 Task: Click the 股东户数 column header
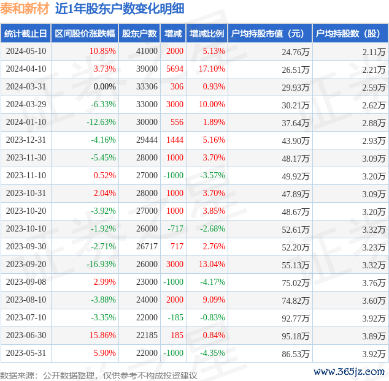click(139, 34)
